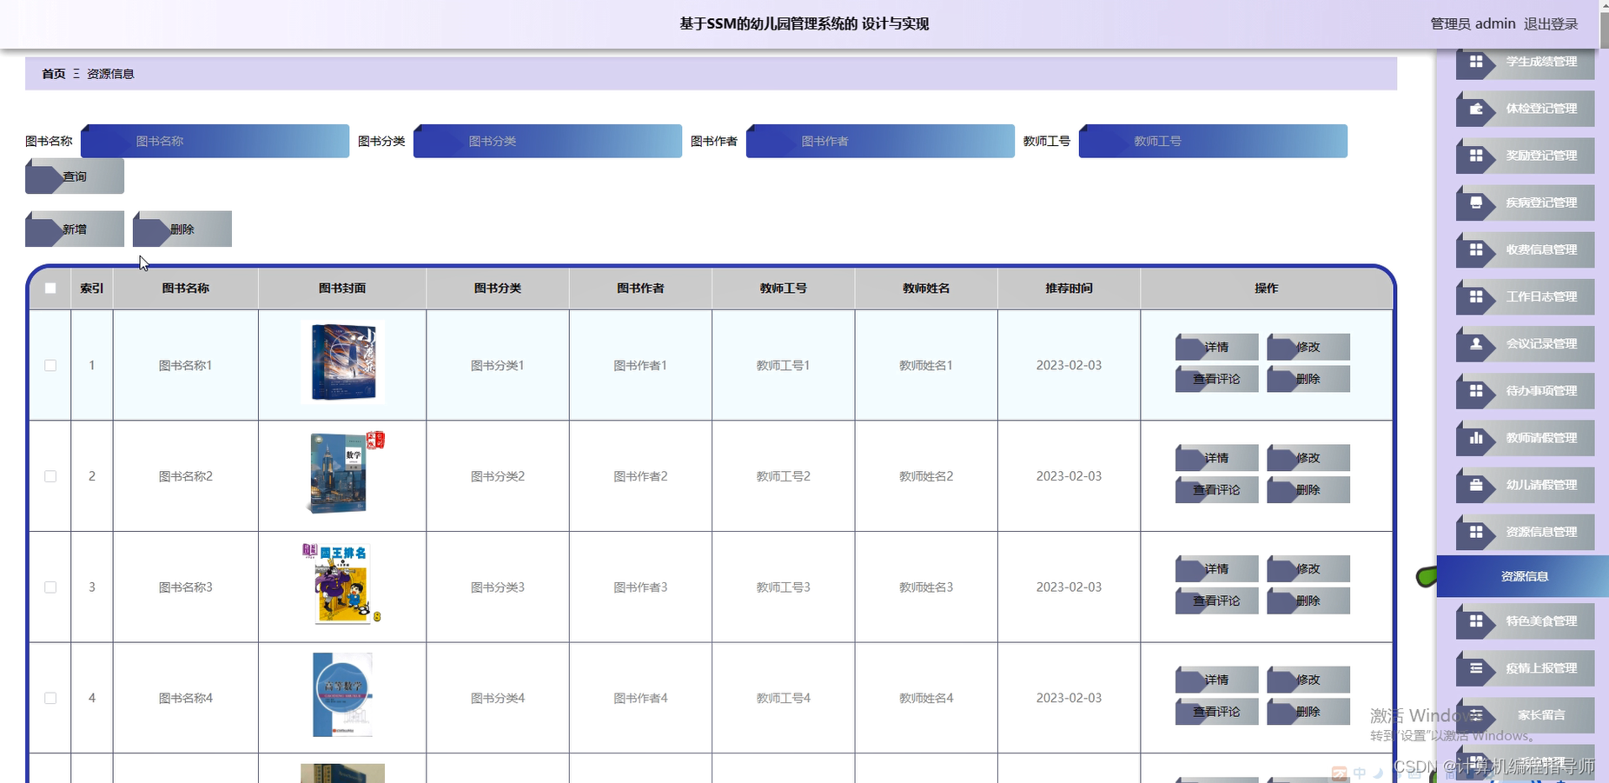
Task: Click 查看评论 for 图书名称1
Action: point(1216,379)
